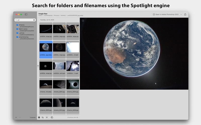201x125 pixels.
Task: Switch to grid view icon
Action: coord(39,117)
